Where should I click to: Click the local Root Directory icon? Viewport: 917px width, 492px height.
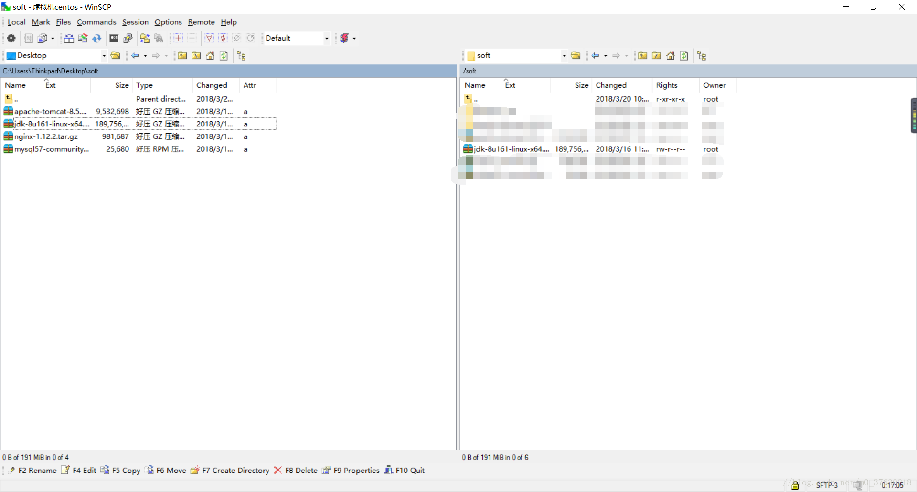tap(196, 56)
